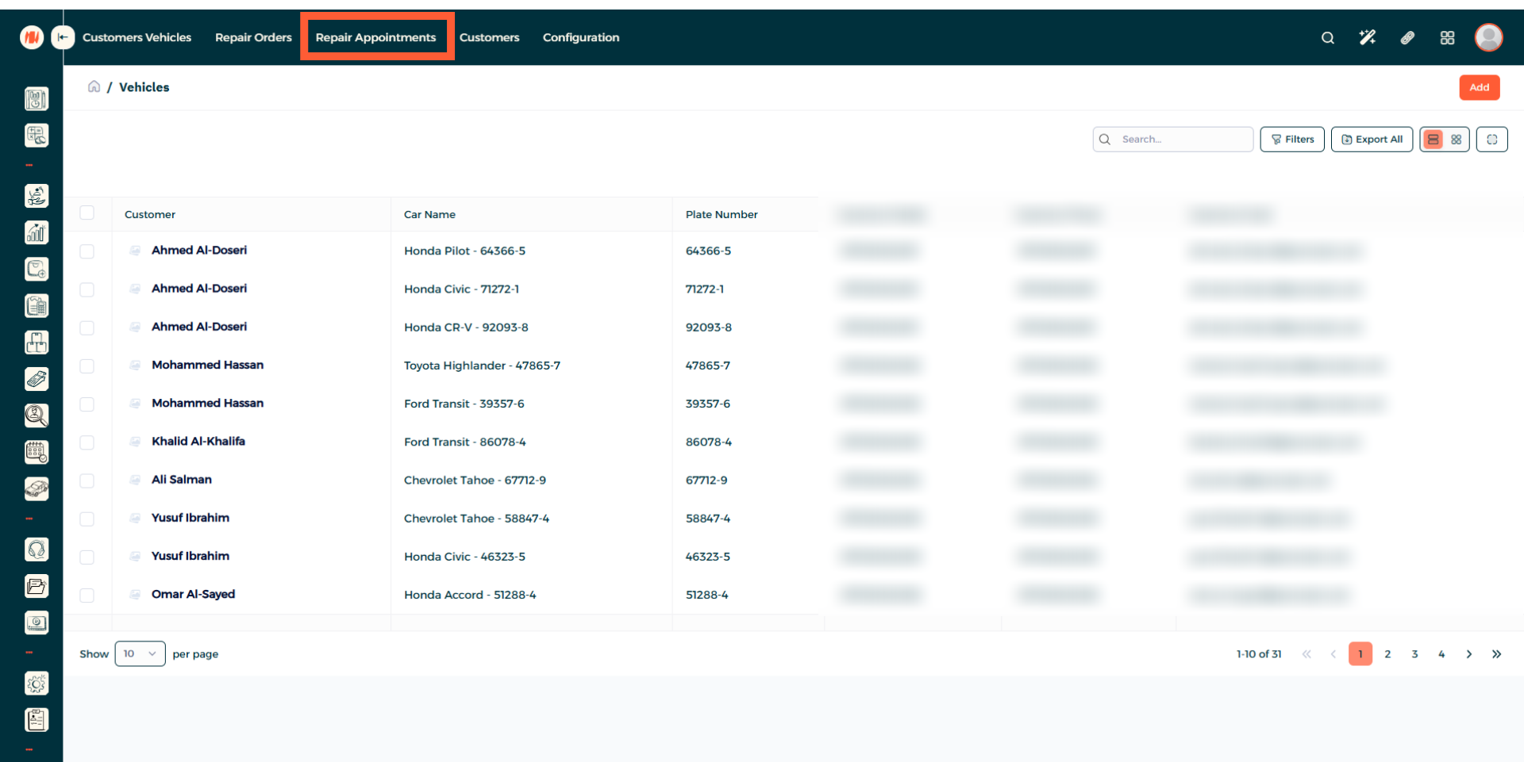Screen dimensions: 1524x762
Task: Go to next page with right chevron
Action: (1468, 654)
